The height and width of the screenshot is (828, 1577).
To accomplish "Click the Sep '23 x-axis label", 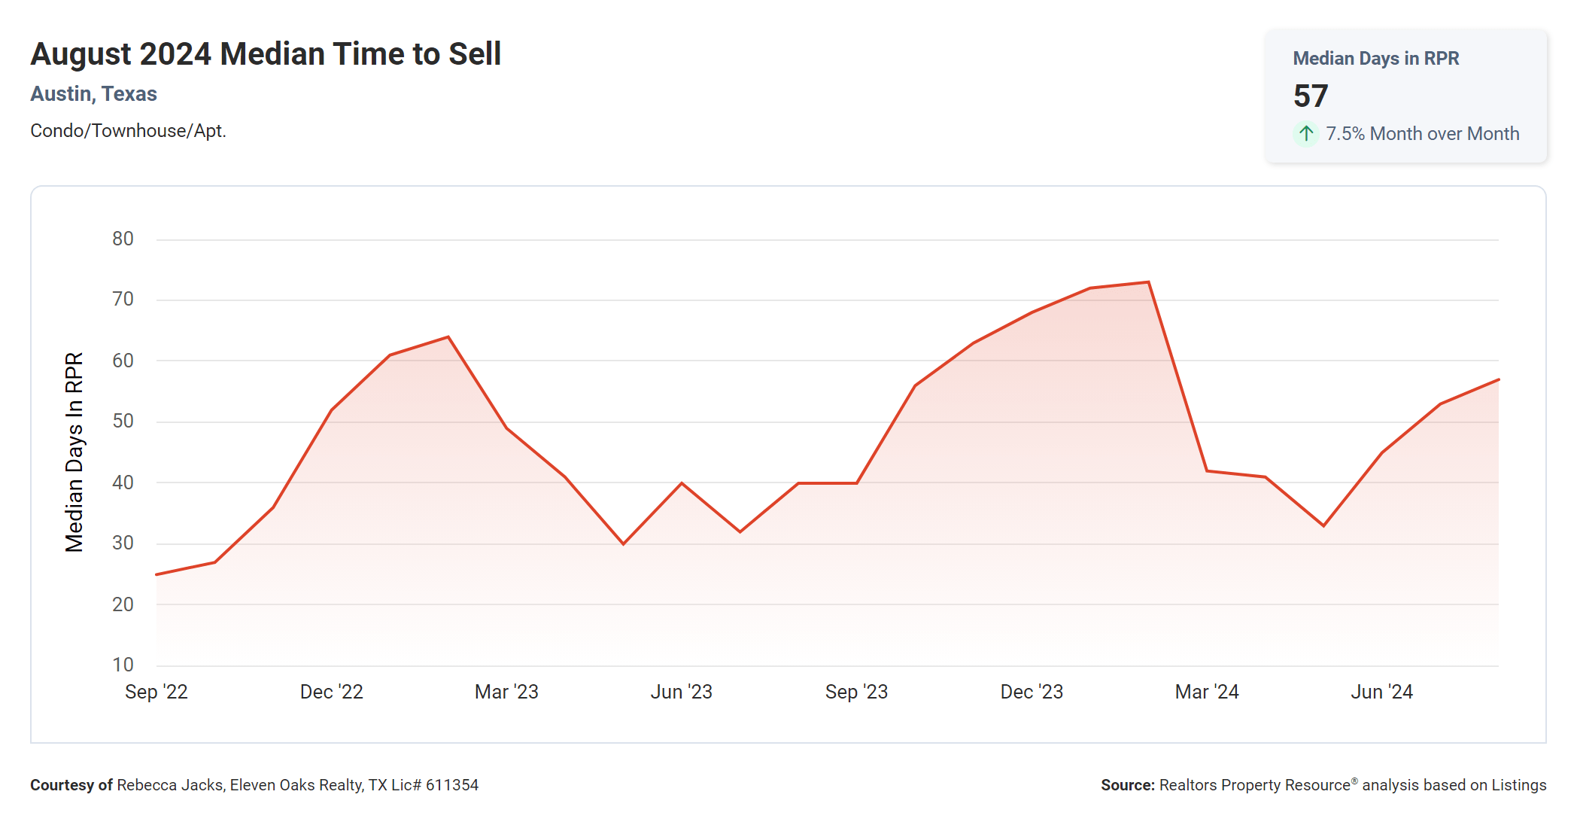I will point(856,692).
